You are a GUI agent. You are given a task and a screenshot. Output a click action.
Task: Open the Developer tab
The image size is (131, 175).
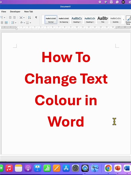point(15,11)
